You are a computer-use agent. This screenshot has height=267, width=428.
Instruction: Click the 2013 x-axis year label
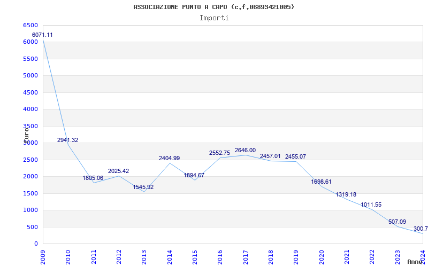144,257
